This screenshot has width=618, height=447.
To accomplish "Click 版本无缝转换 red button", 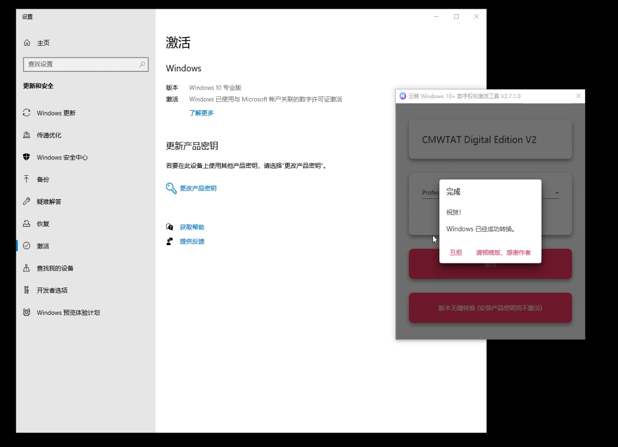I will pyautogui.click(x=490, y=308).
